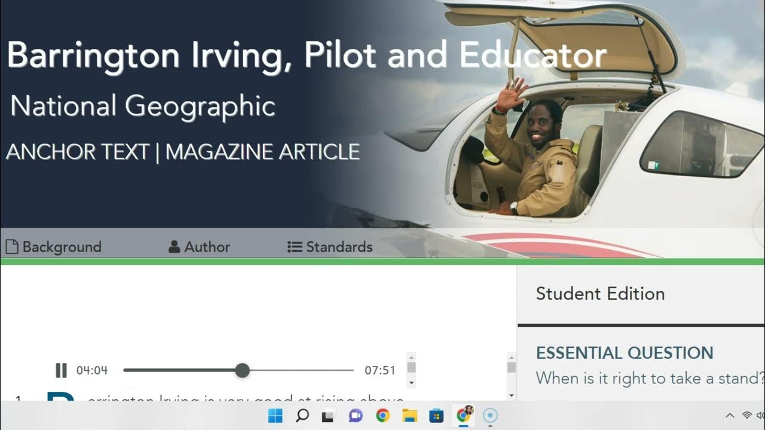This screenshot has width=765, height=430.
Task: Click the audio progress slider knob
Action: [x=242, y=370]
